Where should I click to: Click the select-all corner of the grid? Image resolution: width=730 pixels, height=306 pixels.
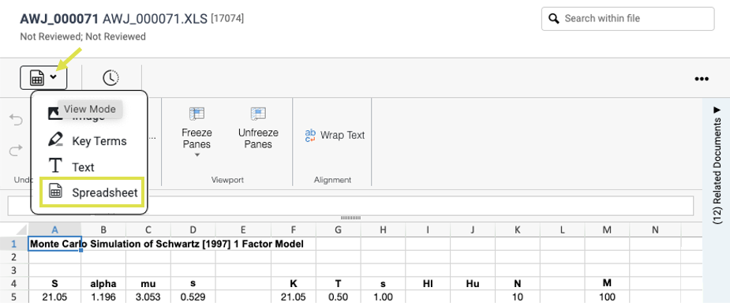pos(14,229)
